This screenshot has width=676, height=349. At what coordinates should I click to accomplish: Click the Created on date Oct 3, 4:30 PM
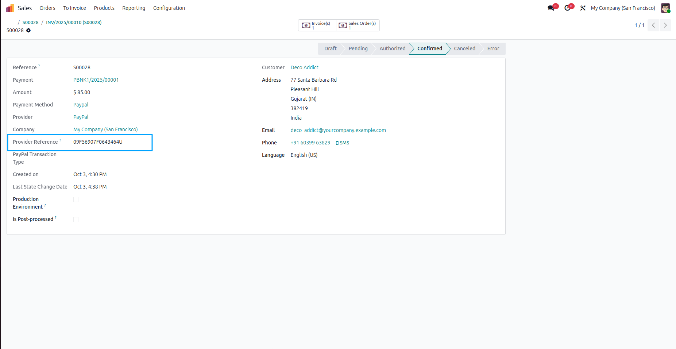tap(90, 174)
